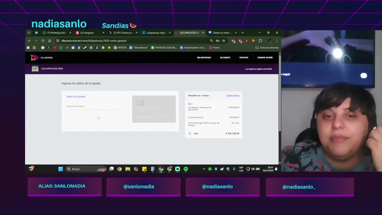The width and height of the screenshot is (382, 215).
Task: Click the Número de tarjeta field
Action: coord(96,106)
